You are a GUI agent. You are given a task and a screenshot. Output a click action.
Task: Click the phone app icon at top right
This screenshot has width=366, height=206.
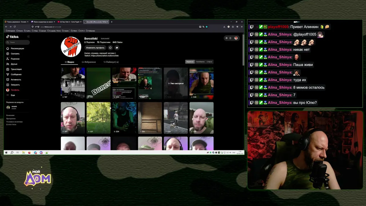pos(230,38)
